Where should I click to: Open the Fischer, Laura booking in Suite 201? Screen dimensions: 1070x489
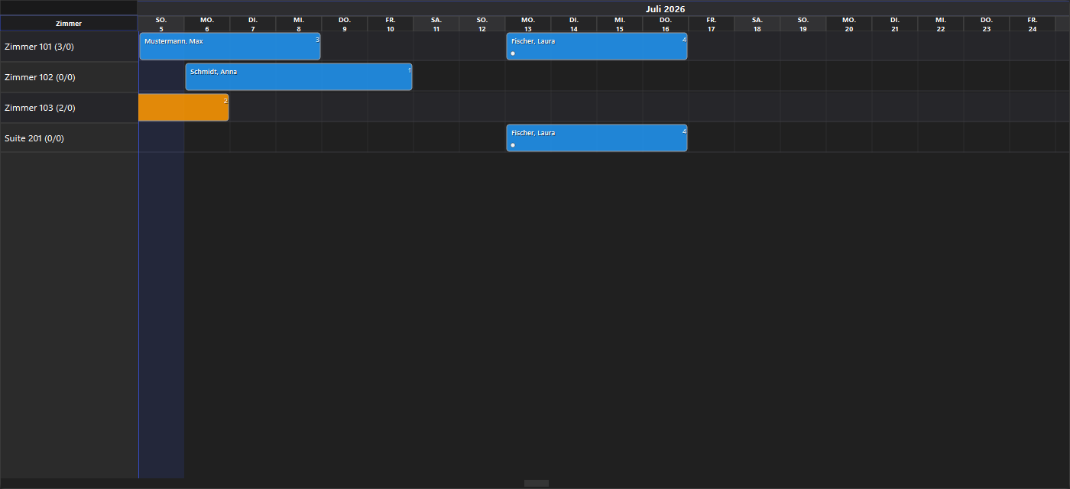597,138
